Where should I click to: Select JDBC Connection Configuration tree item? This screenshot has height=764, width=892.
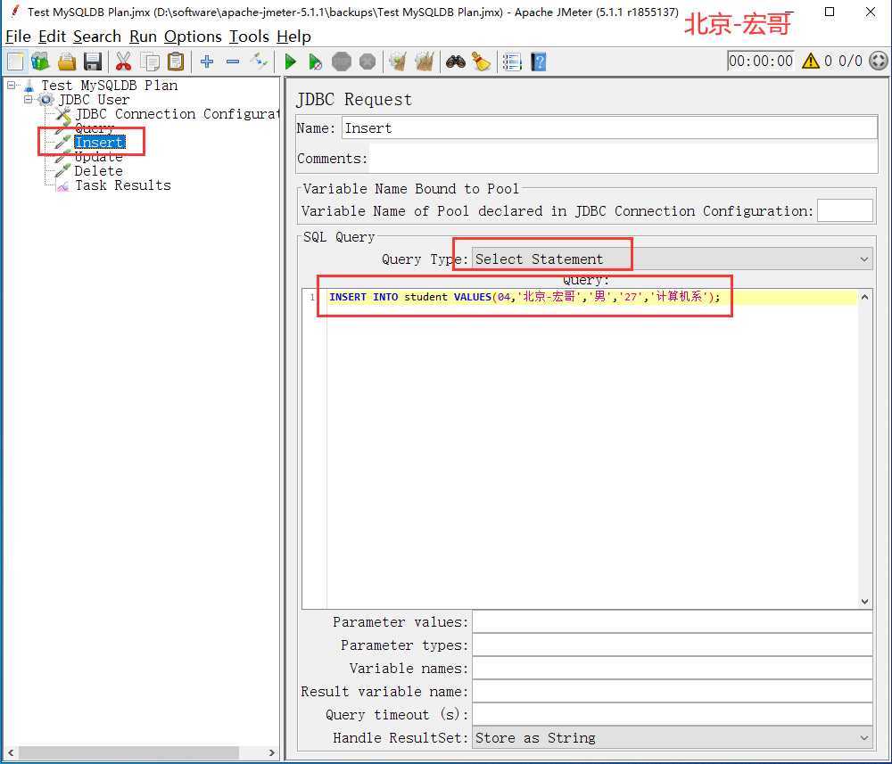tap(177, 114)
